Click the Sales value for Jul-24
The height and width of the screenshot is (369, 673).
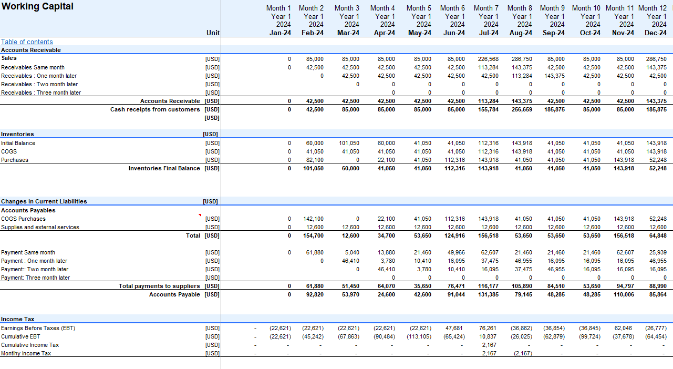click(488, 59)
